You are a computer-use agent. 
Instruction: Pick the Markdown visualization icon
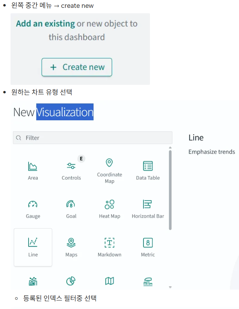pos(109,243)
